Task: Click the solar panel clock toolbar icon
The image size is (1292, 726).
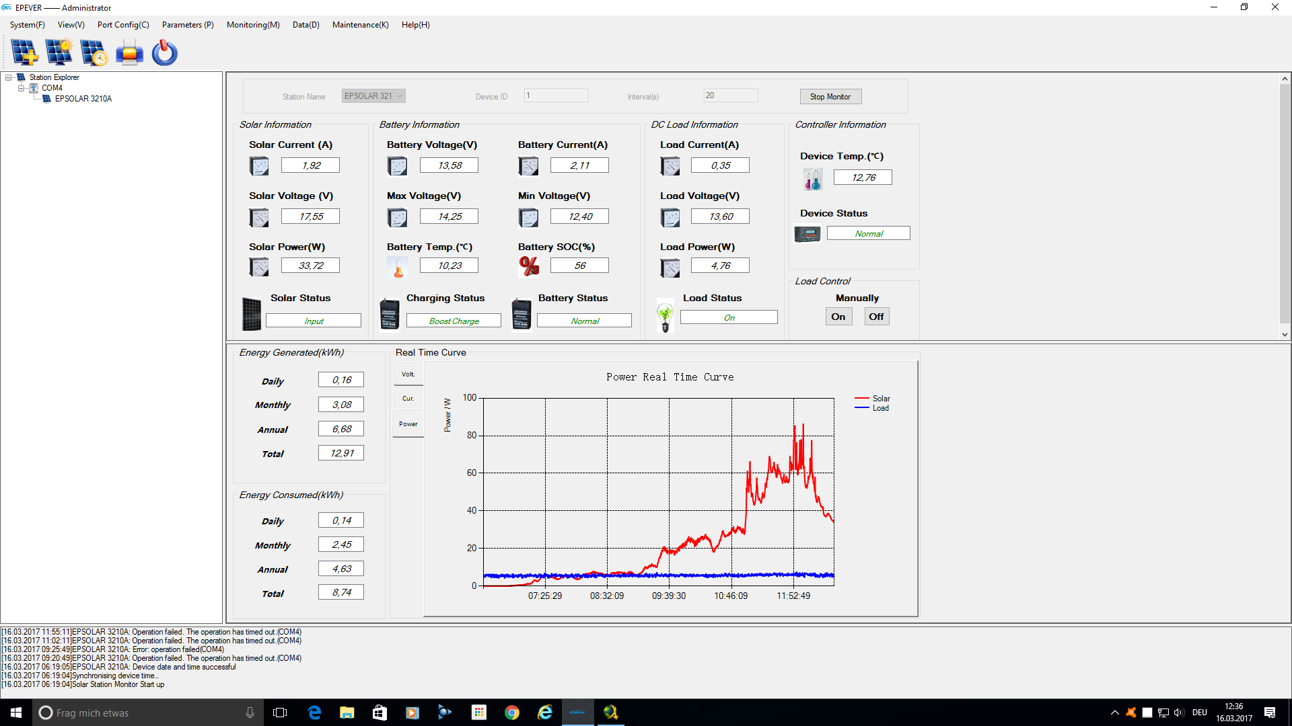Action: [x=94, y=52]
